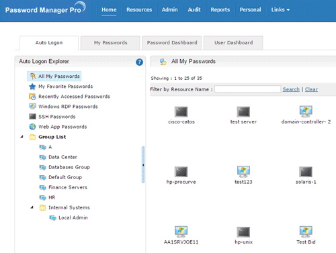Screen dimensions: 336x253
Task: Click the group icon beside Local Admin
Action: pyautogui.click(x=52, y=217)
